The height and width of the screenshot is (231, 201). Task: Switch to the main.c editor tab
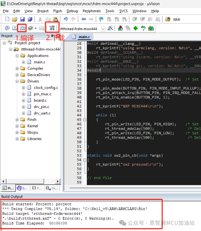84,37
